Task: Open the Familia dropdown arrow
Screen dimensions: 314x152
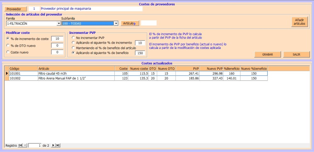Action: click(x=59, y=24)
